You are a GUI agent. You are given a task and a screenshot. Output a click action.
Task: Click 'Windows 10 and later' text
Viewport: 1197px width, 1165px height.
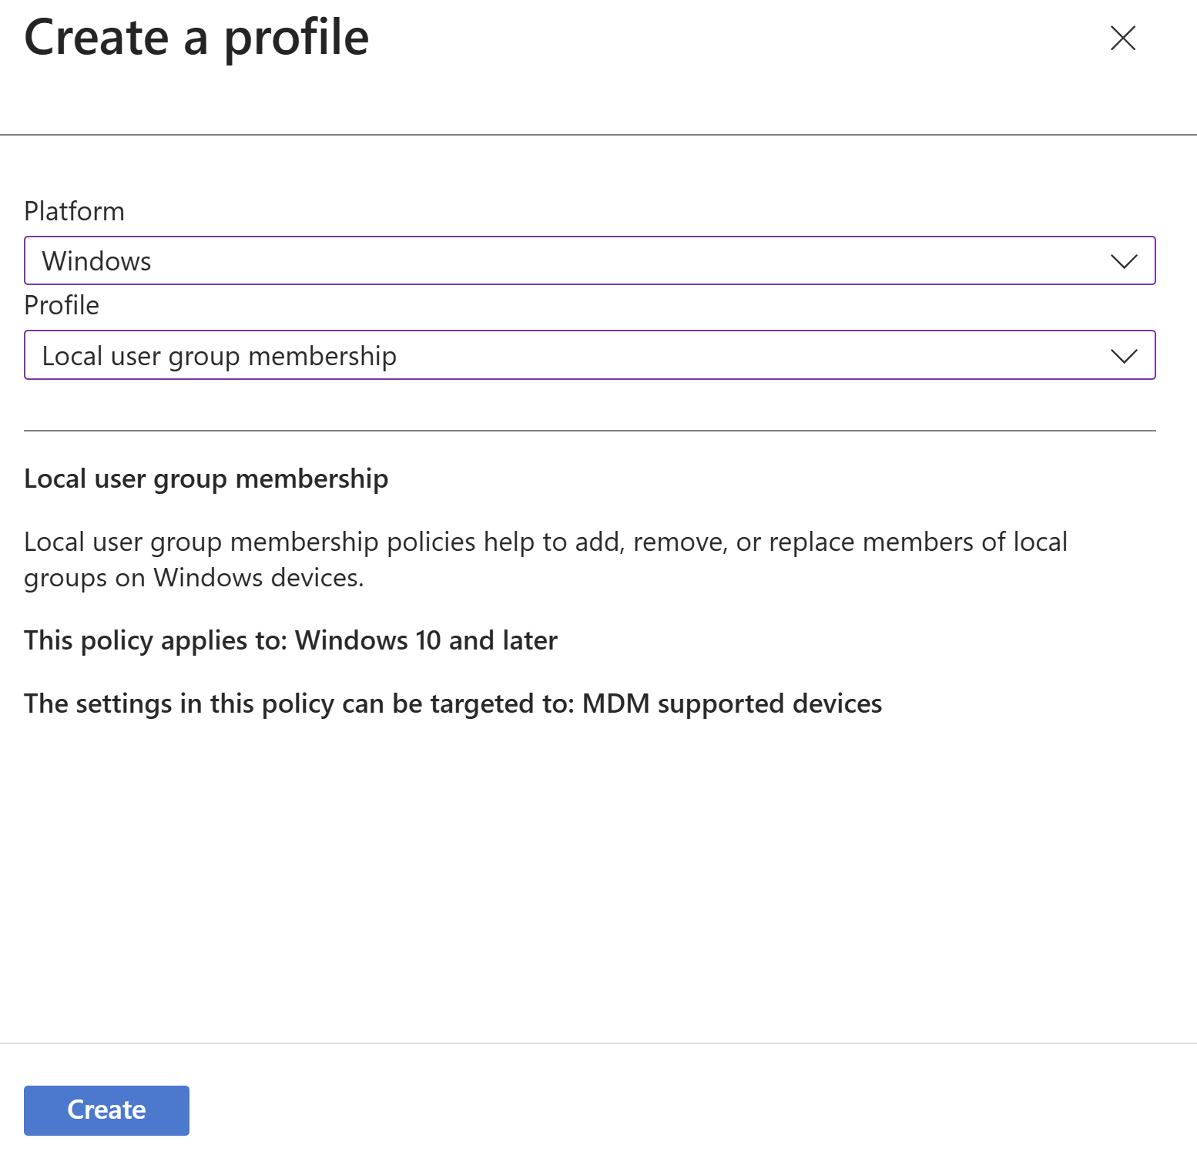(x=426, y=640)
